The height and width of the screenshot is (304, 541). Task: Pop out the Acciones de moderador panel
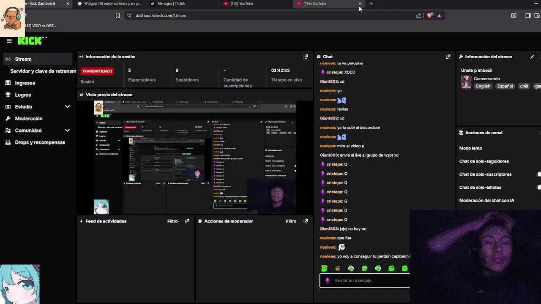click(x=306, y=221)
